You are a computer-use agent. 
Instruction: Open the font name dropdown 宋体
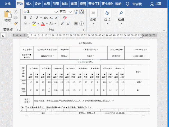(56, 12)
